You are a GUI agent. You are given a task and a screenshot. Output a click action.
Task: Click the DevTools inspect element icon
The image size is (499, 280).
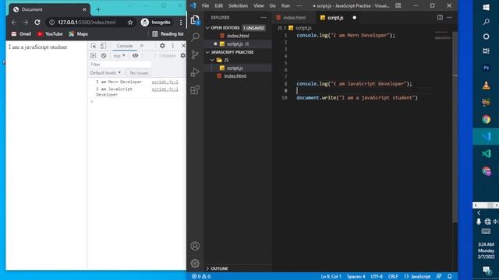[x=94, y=46]
